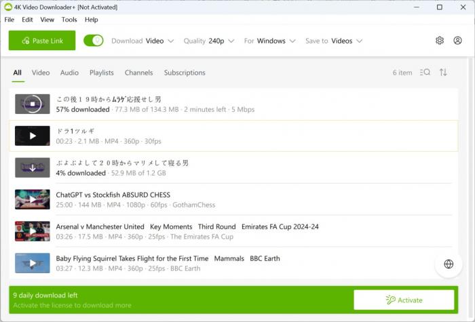Open the Edit menu
Image resolution: width=475 pixels, height=322 pixels.
coord(27,20)
